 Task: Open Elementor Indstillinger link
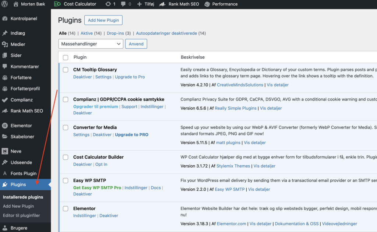(x=85, y=216)
